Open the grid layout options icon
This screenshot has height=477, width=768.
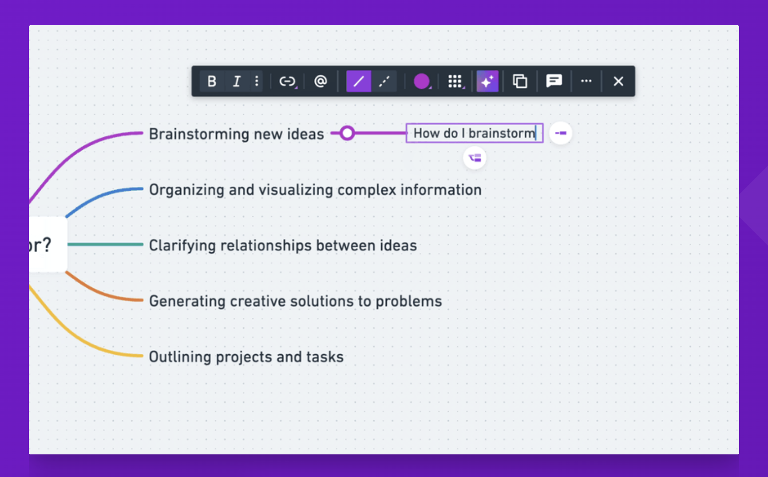tap(455, 81)
